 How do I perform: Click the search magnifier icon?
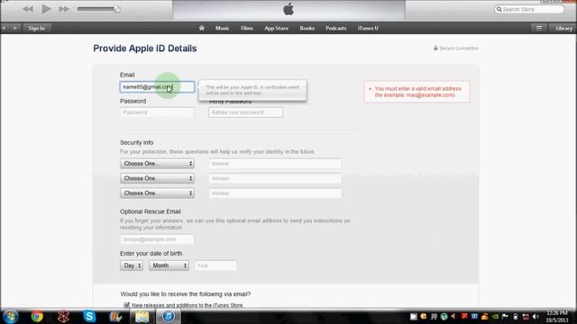tap(499, 9)
